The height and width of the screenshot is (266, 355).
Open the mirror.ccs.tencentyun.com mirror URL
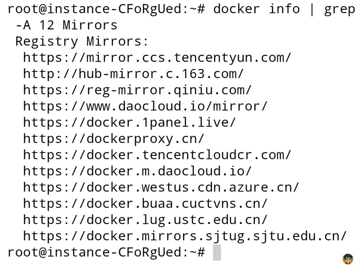157,57
